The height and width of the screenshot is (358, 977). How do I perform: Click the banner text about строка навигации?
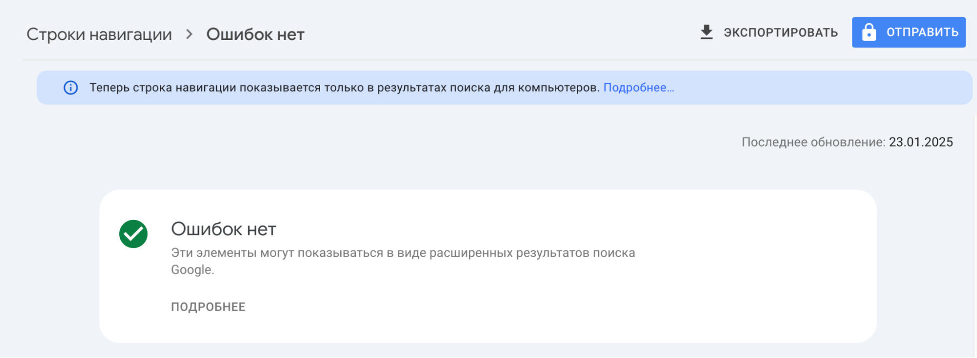(x=344, y=87)
